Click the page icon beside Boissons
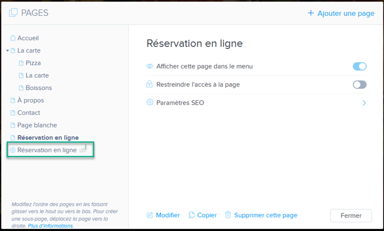384x231 pixels. [x=21, y=88]
